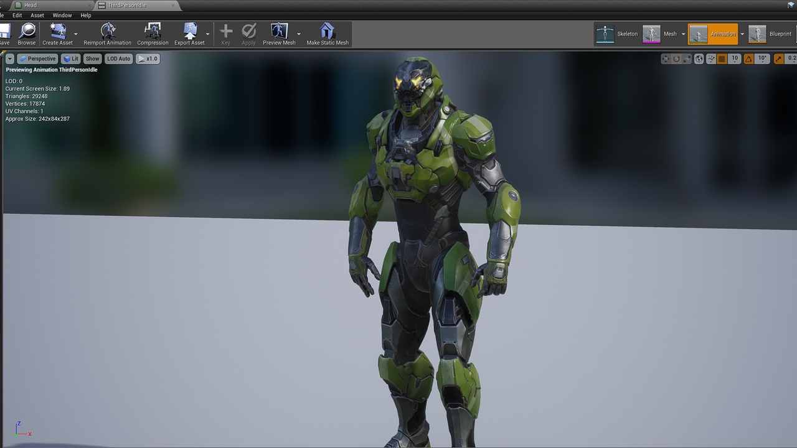Click the 'Triangles: 29248' stat text

(x=26, y=96)
